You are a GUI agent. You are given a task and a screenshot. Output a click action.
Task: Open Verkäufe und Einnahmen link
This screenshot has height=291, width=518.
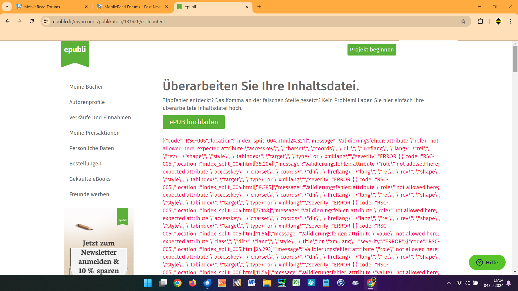tap(100, 117)
